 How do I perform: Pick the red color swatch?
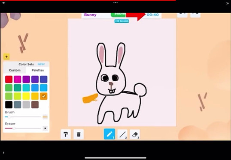tap(9, 79)
